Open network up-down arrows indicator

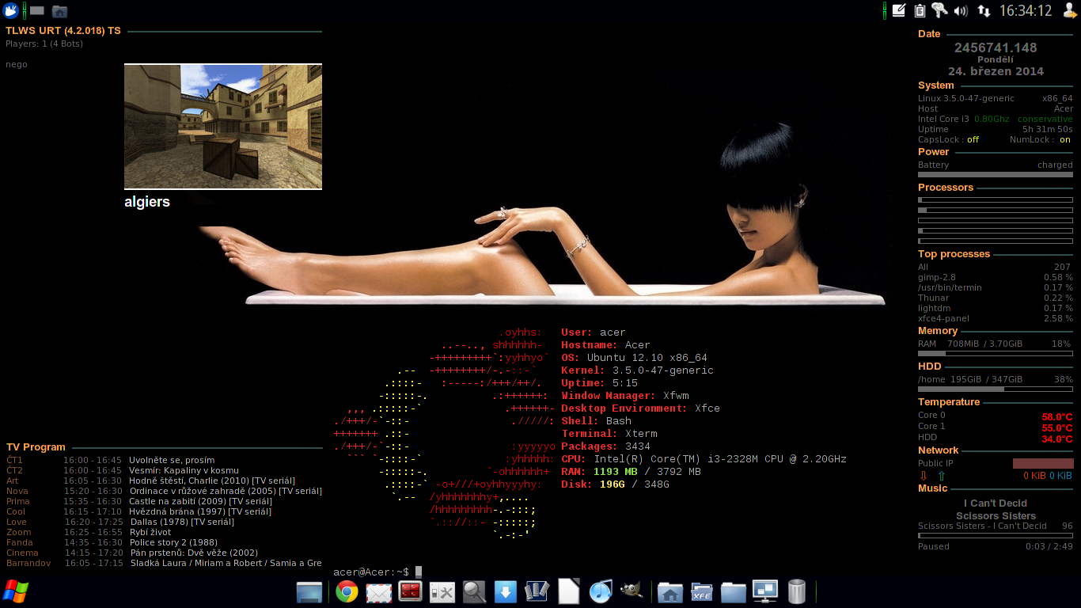[x=984, y=11]
